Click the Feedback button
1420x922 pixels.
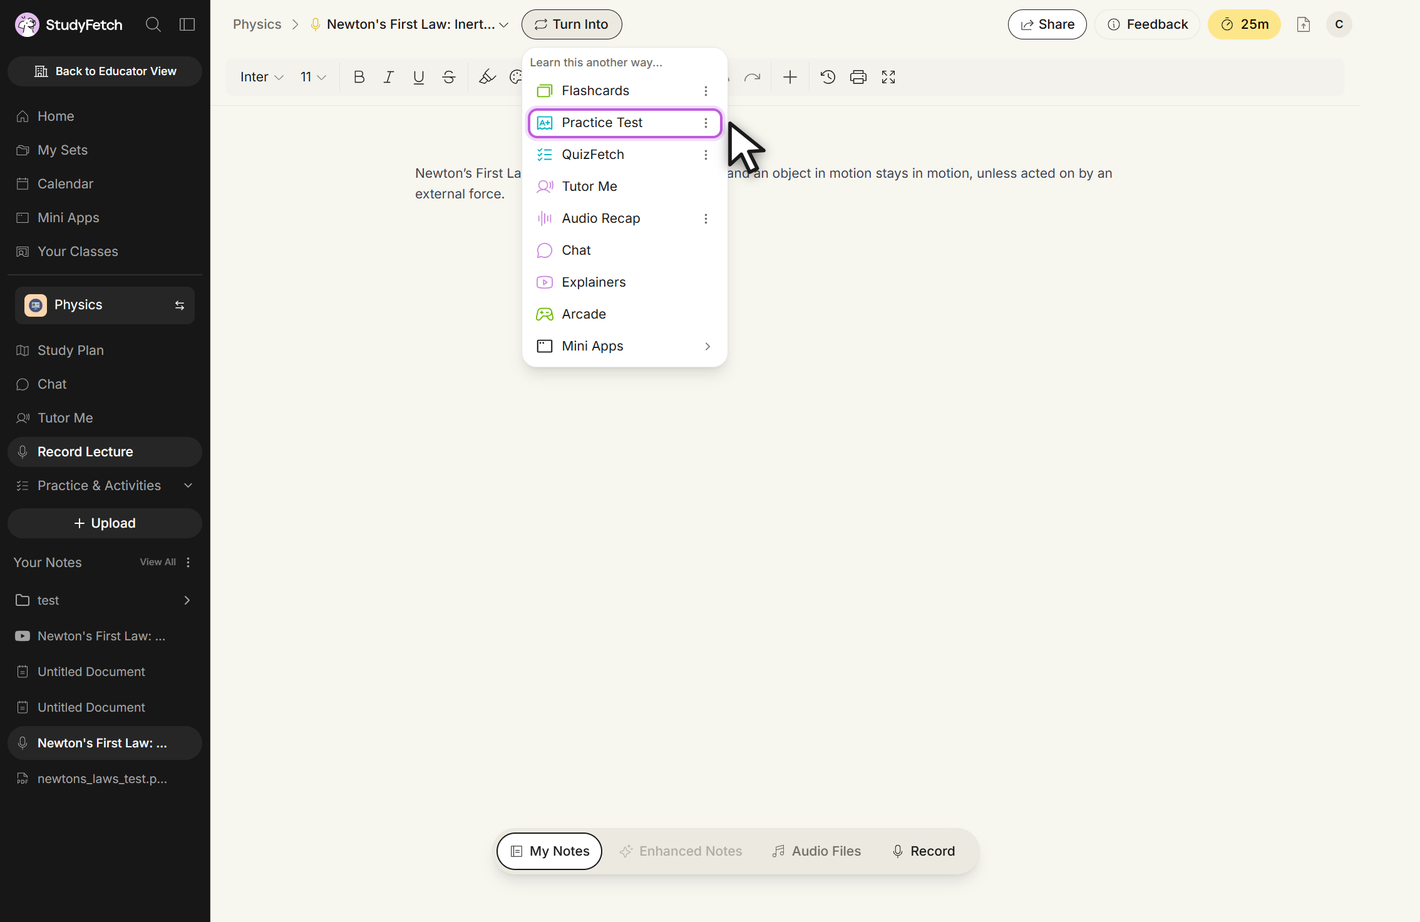pos(1147,24)
